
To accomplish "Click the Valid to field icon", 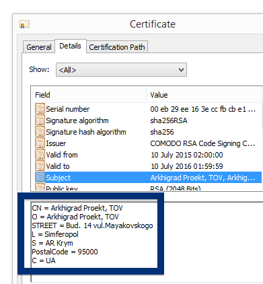I will 40,166.
